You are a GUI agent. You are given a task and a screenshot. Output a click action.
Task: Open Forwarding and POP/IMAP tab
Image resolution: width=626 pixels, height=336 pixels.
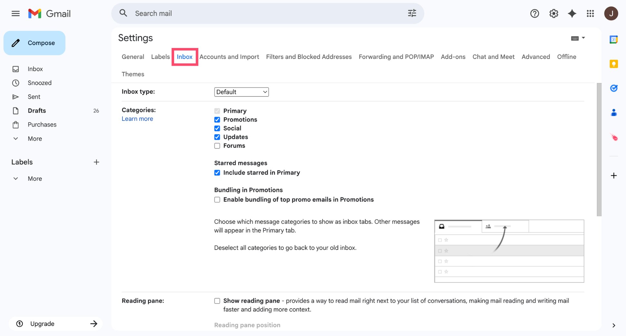[396, 57]
